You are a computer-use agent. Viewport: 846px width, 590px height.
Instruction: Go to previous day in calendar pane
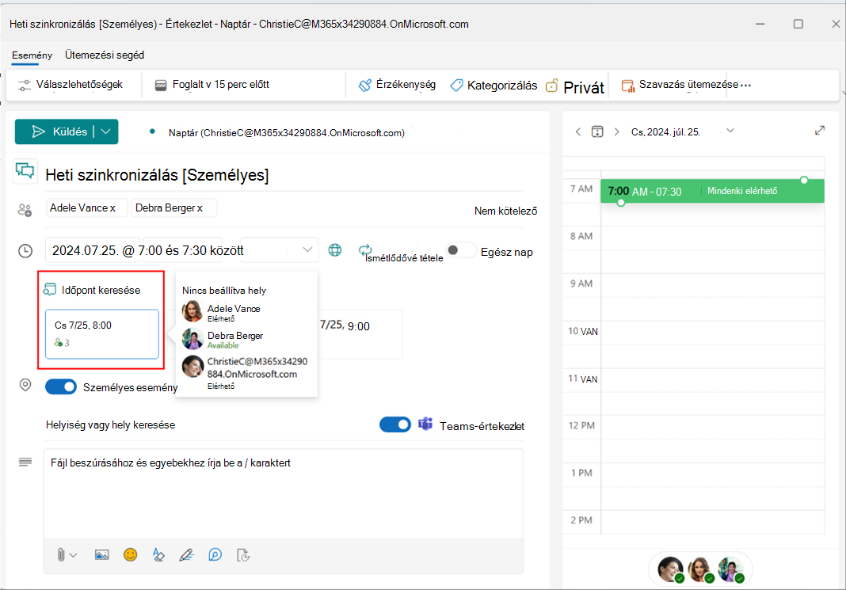pyautogui.click(x=577, y=131)
